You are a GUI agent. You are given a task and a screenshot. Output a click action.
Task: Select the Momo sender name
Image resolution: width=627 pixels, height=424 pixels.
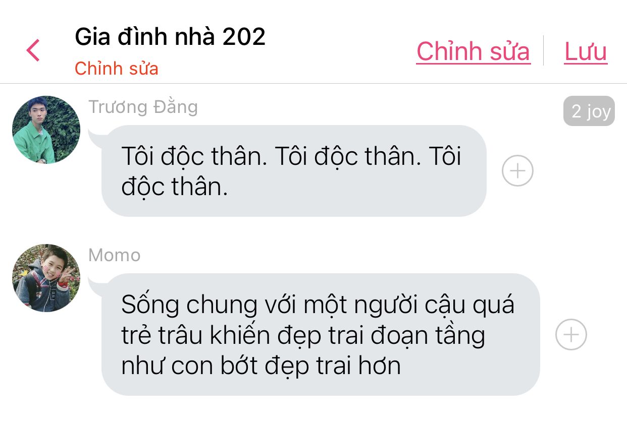pyautogui.click(x=115, y=255)
